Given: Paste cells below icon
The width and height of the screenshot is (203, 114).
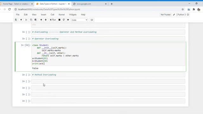Looking at the screenshot, I should coord(36,20).
